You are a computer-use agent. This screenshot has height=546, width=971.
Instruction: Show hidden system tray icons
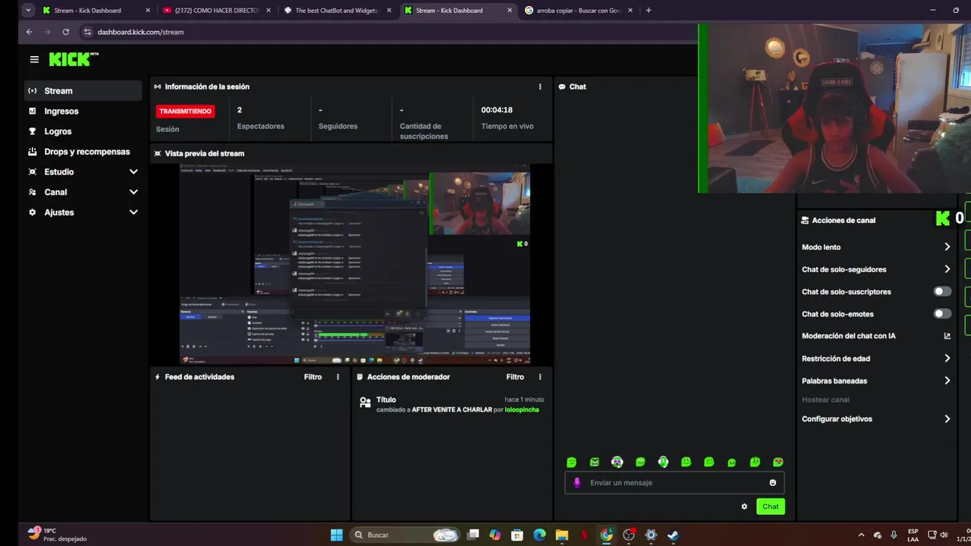coord(861,535)
